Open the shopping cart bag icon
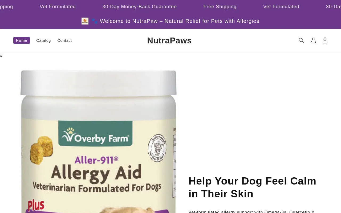 click(325, 40)
